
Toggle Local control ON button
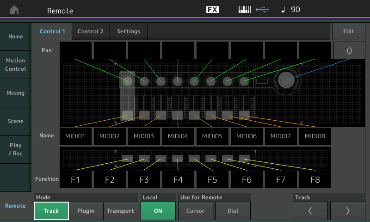[158, 211]
